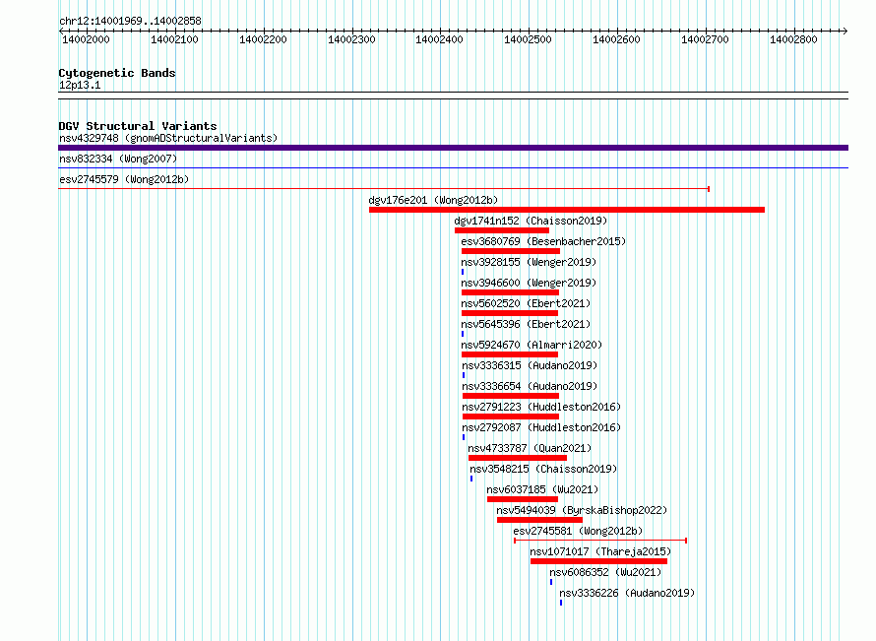876x641 pixels.
Task: Click the esv2745579 (Wong2012b) label
Action: coord(124,179)
